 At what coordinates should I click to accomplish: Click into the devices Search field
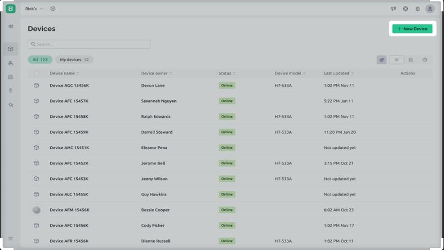click(x=89, y=44)
